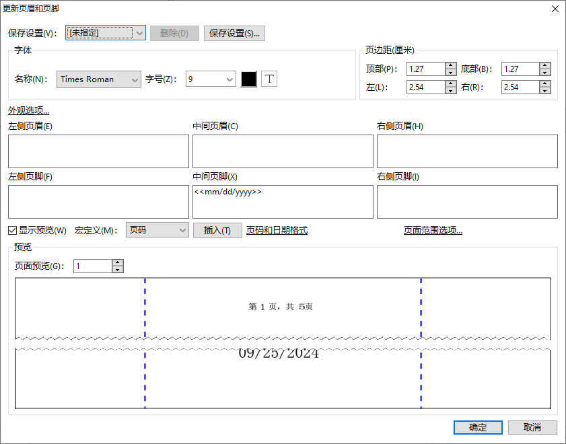The height and width of the screenshot is (444, 566).
Task: Expand the font size dropdown
Action: (229, 79)
